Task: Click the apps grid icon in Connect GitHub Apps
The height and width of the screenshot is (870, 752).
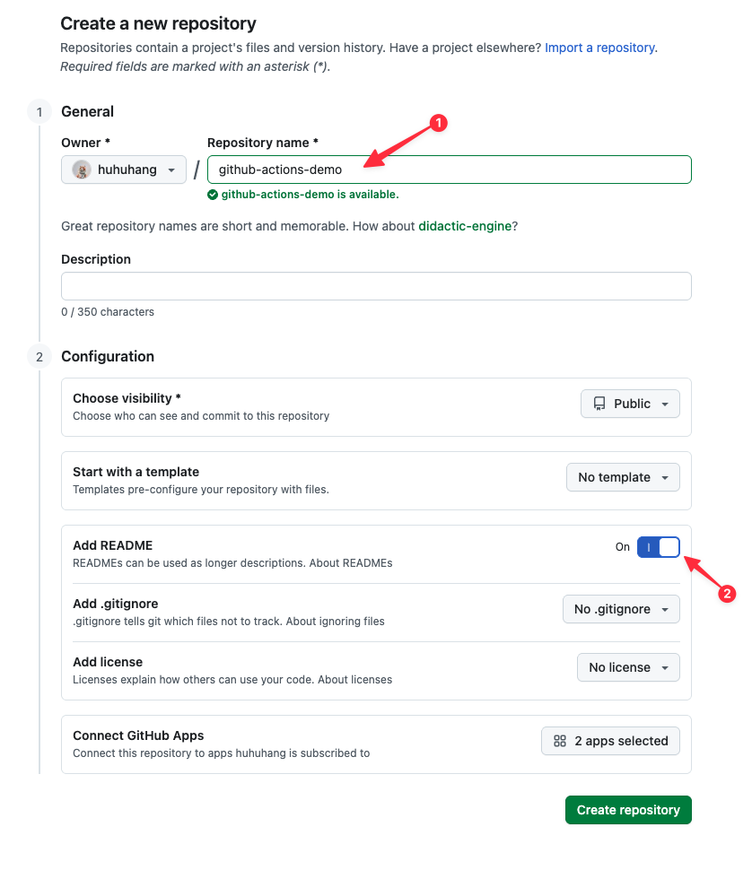Action: pos(560,740)
